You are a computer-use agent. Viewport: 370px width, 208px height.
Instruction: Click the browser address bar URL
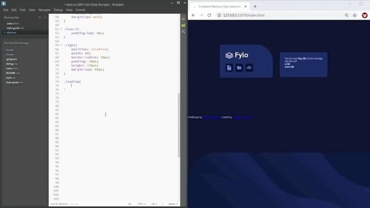(x=244, y=15)
